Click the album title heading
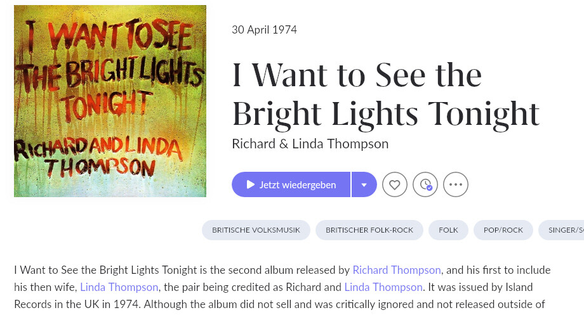The image size is (584, 322). [x=385, y=94]
